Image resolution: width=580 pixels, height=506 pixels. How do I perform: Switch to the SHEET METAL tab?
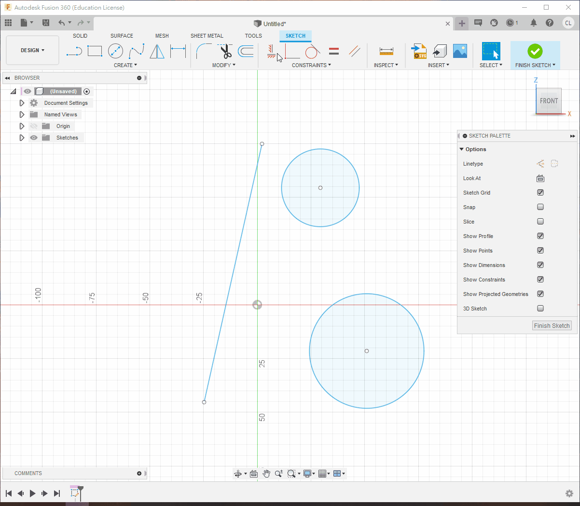207,36
